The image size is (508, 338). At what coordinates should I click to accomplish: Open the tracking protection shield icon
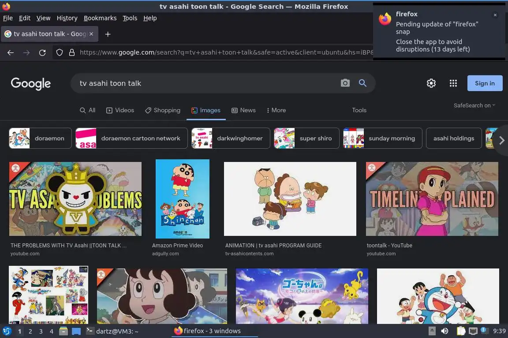tap(59, 52)
